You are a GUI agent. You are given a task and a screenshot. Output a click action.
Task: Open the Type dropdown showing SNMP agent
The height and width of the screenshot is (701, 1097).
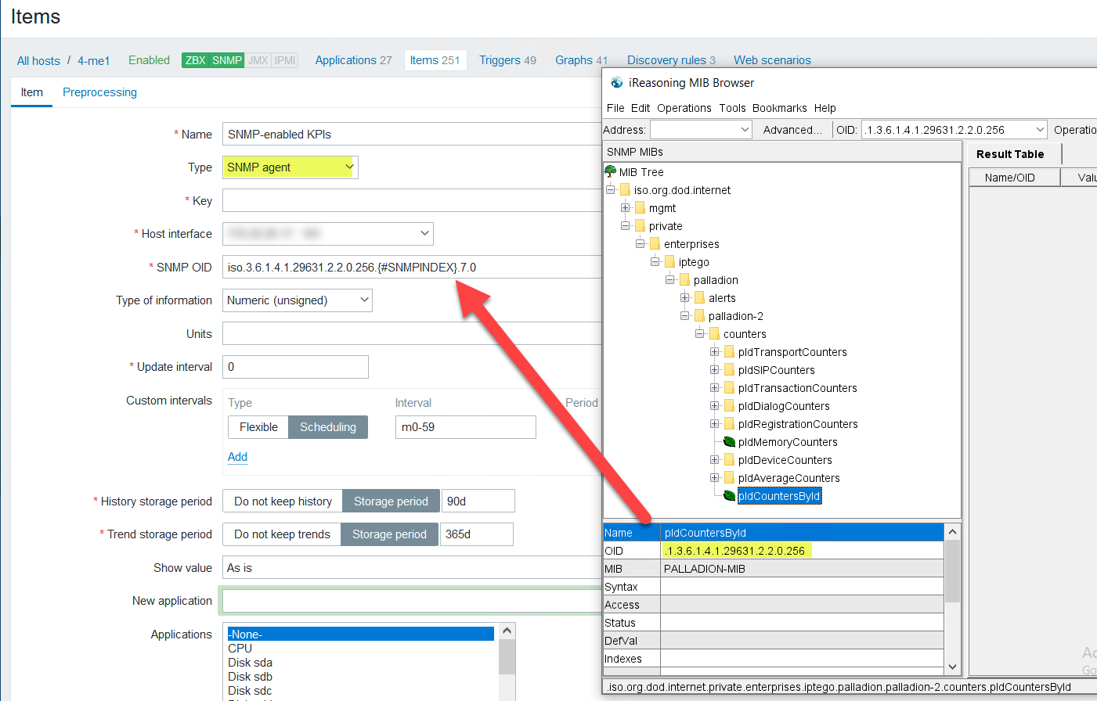tap(290, 167)
